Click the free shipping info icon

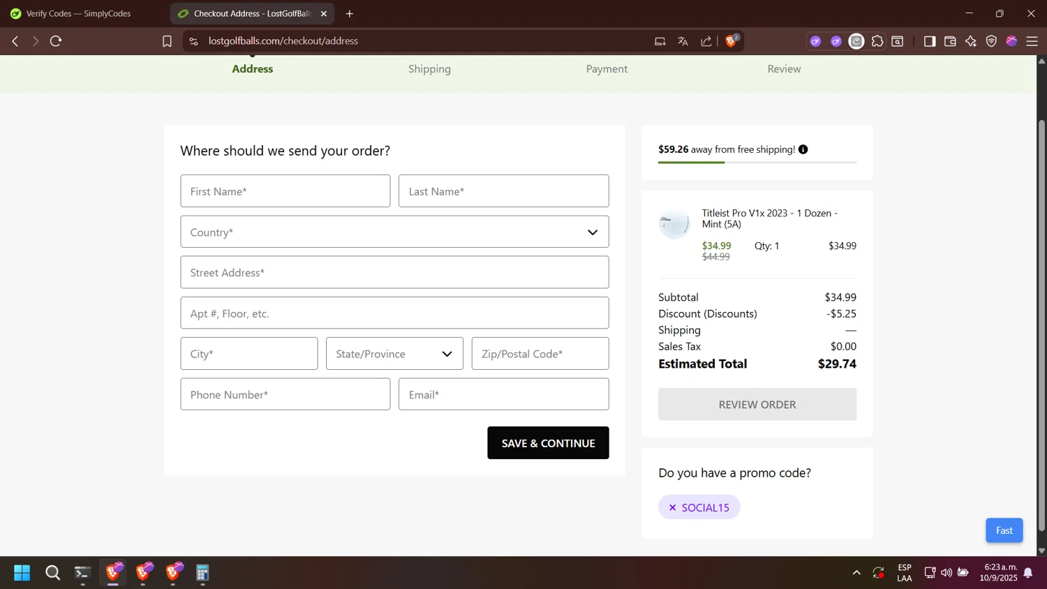pos(803,149)
